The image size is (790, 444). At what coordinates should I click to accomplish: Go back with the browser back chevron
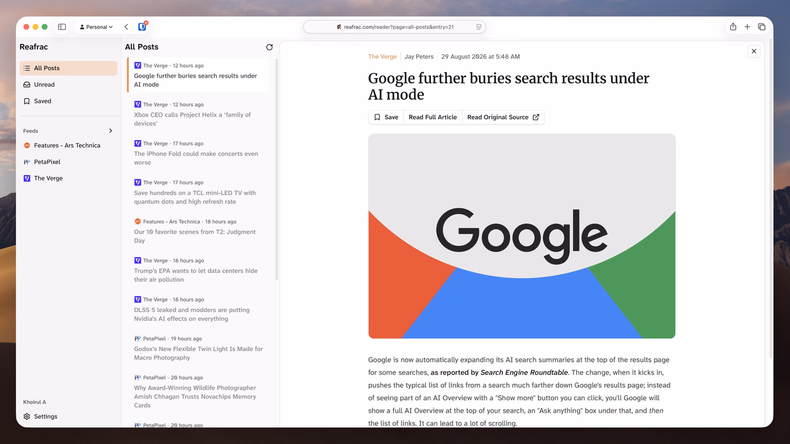pyautogui.click(x=126, y=27)
